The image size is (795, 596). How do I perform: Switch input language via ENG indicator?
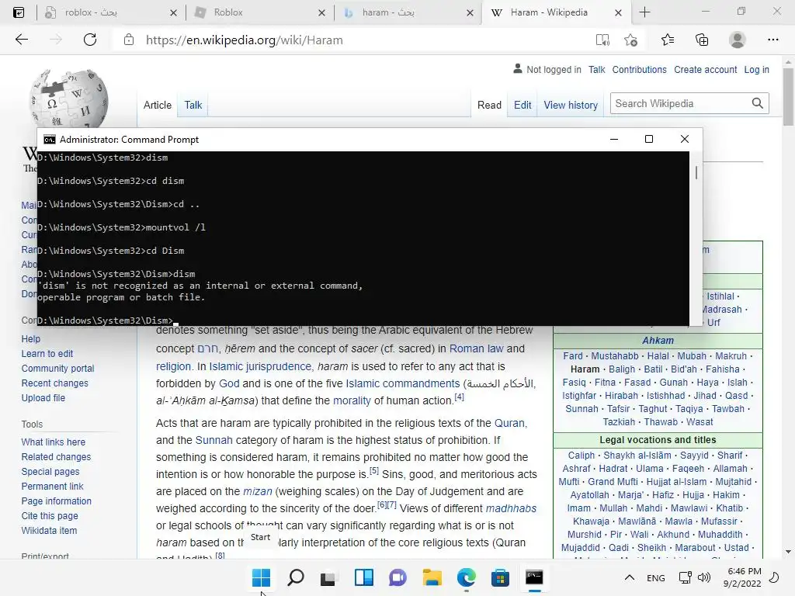655,577
